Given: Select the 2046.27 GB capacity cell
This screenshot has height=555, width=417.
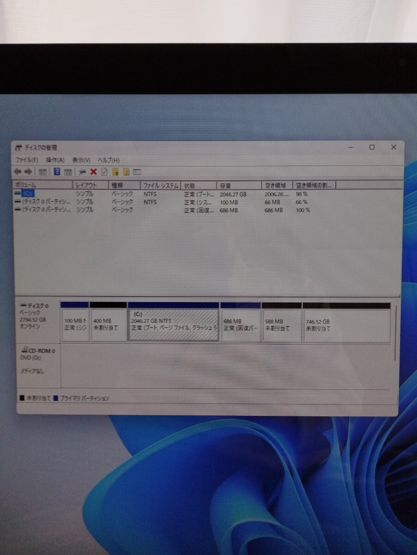Looking at the screenshot, I should [233, 194].
